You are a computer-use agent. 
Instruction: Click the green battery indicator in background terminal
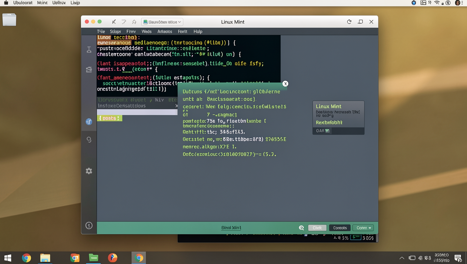pos(356,237)
